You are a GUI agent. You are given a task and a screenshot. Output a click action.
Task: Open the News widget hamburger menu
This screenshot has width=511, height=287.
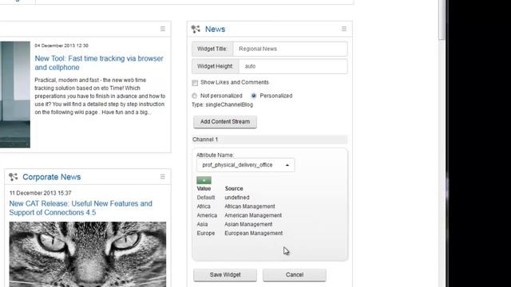click(x=344, y=29)
